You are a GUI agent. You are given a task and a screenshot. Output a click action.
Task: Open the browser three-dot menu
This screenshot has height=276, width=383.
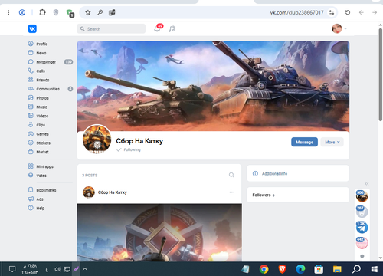click(8, 12)
